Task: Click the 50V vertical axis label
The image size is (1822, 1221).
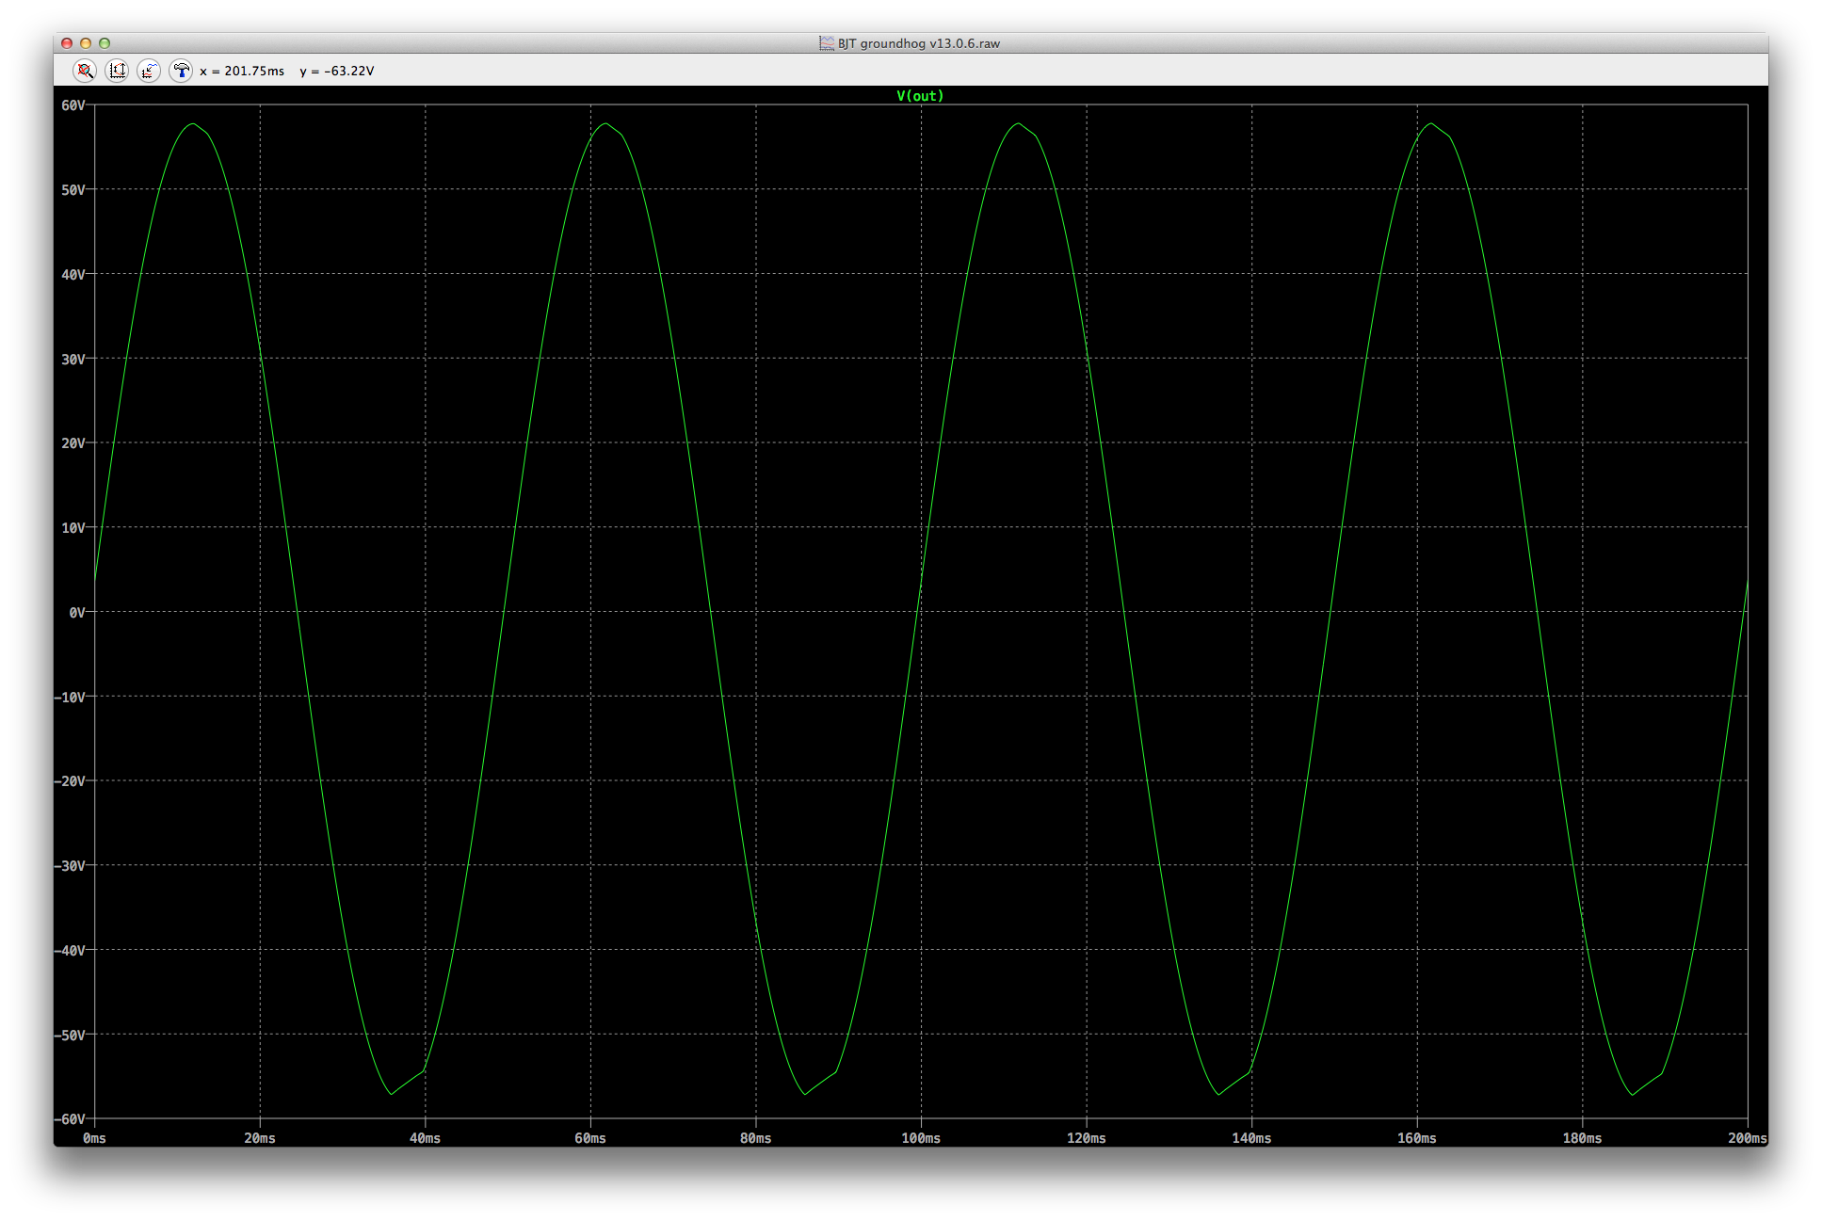Action: [73, 190]
